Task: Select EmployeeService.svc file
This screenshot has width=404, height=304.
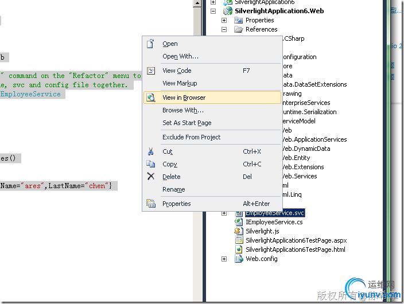Action: [x=275, y=213]
